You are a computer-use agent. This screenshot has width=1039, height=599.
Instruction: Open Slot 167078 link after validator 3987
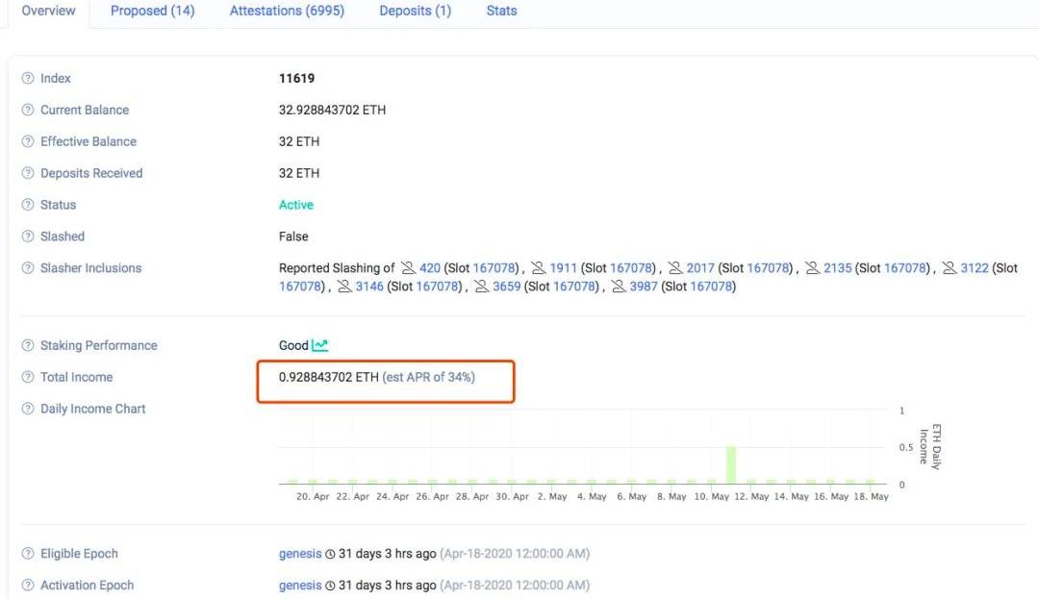click(x=712, y=287)
